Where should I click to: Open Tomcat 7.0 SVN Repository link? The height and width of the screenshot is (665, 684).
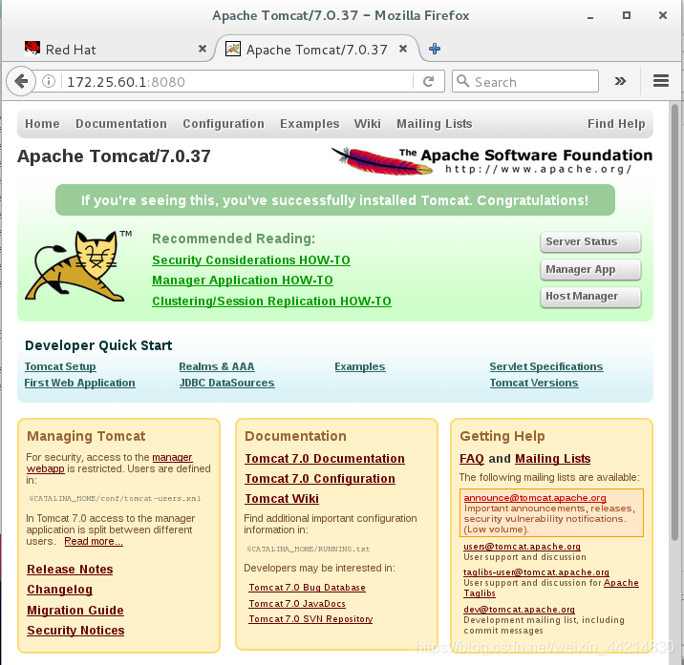[x=310, y=619]
